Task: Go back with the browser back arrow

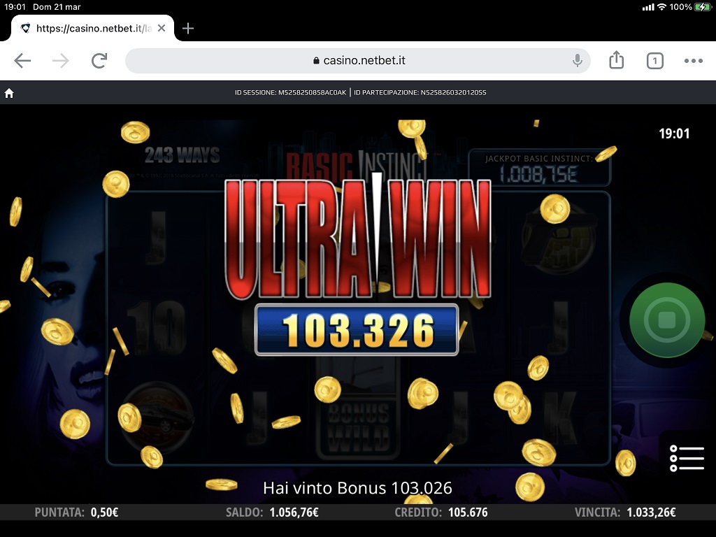Action: (x=22, y=60)
